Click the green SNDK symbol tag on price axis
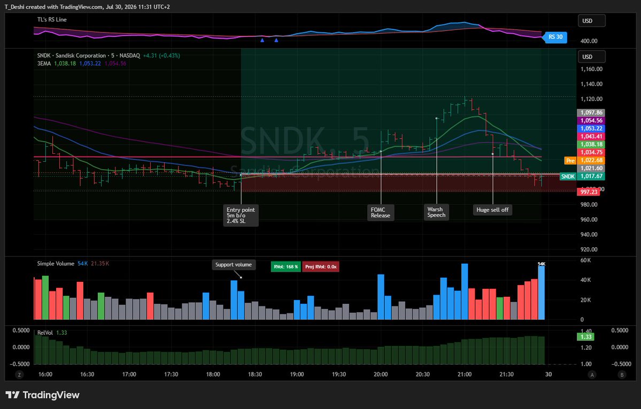This screenshot has height=409, width=641. [x=568, y=176]
